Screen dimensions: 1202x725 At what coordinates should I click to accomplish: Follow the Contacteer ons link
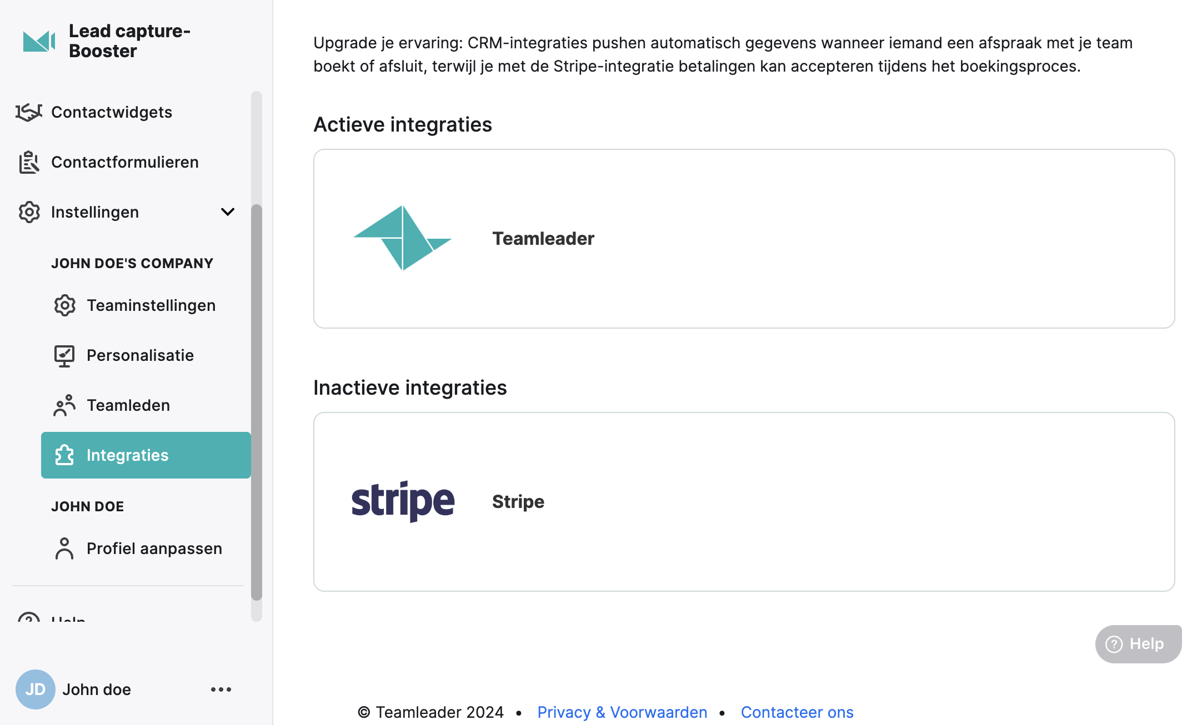pyautogui.click(x=797, y=712)
